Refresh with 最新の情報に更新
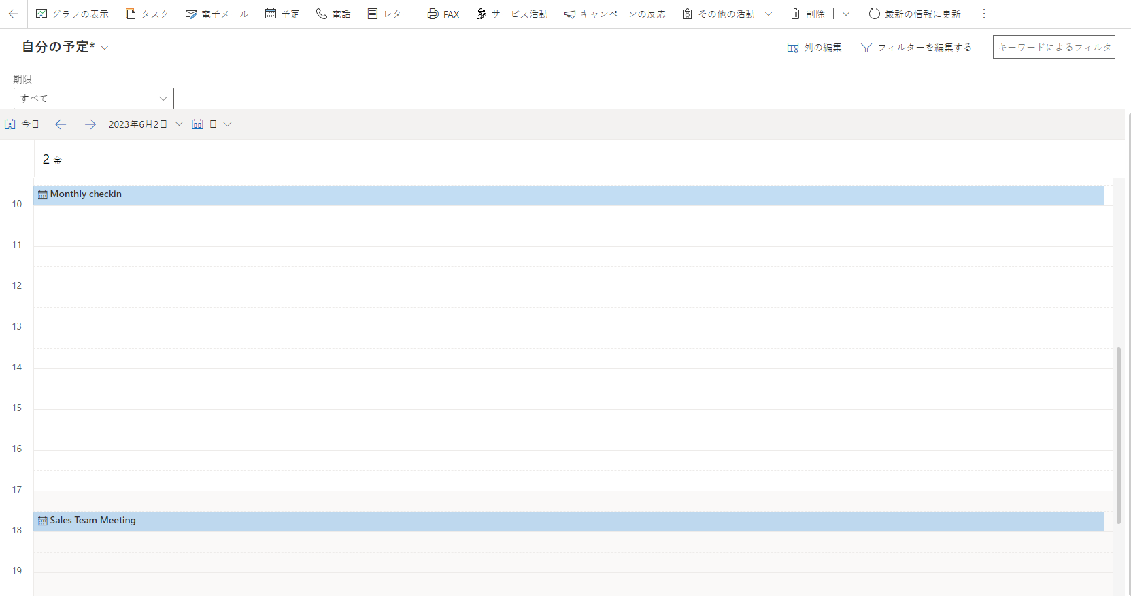The image size is (1131, 596). [x=915, y=14]
